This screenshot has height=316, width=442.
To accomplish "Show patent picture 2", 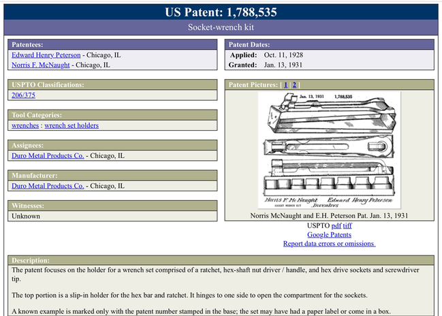I will pos(294,85).
